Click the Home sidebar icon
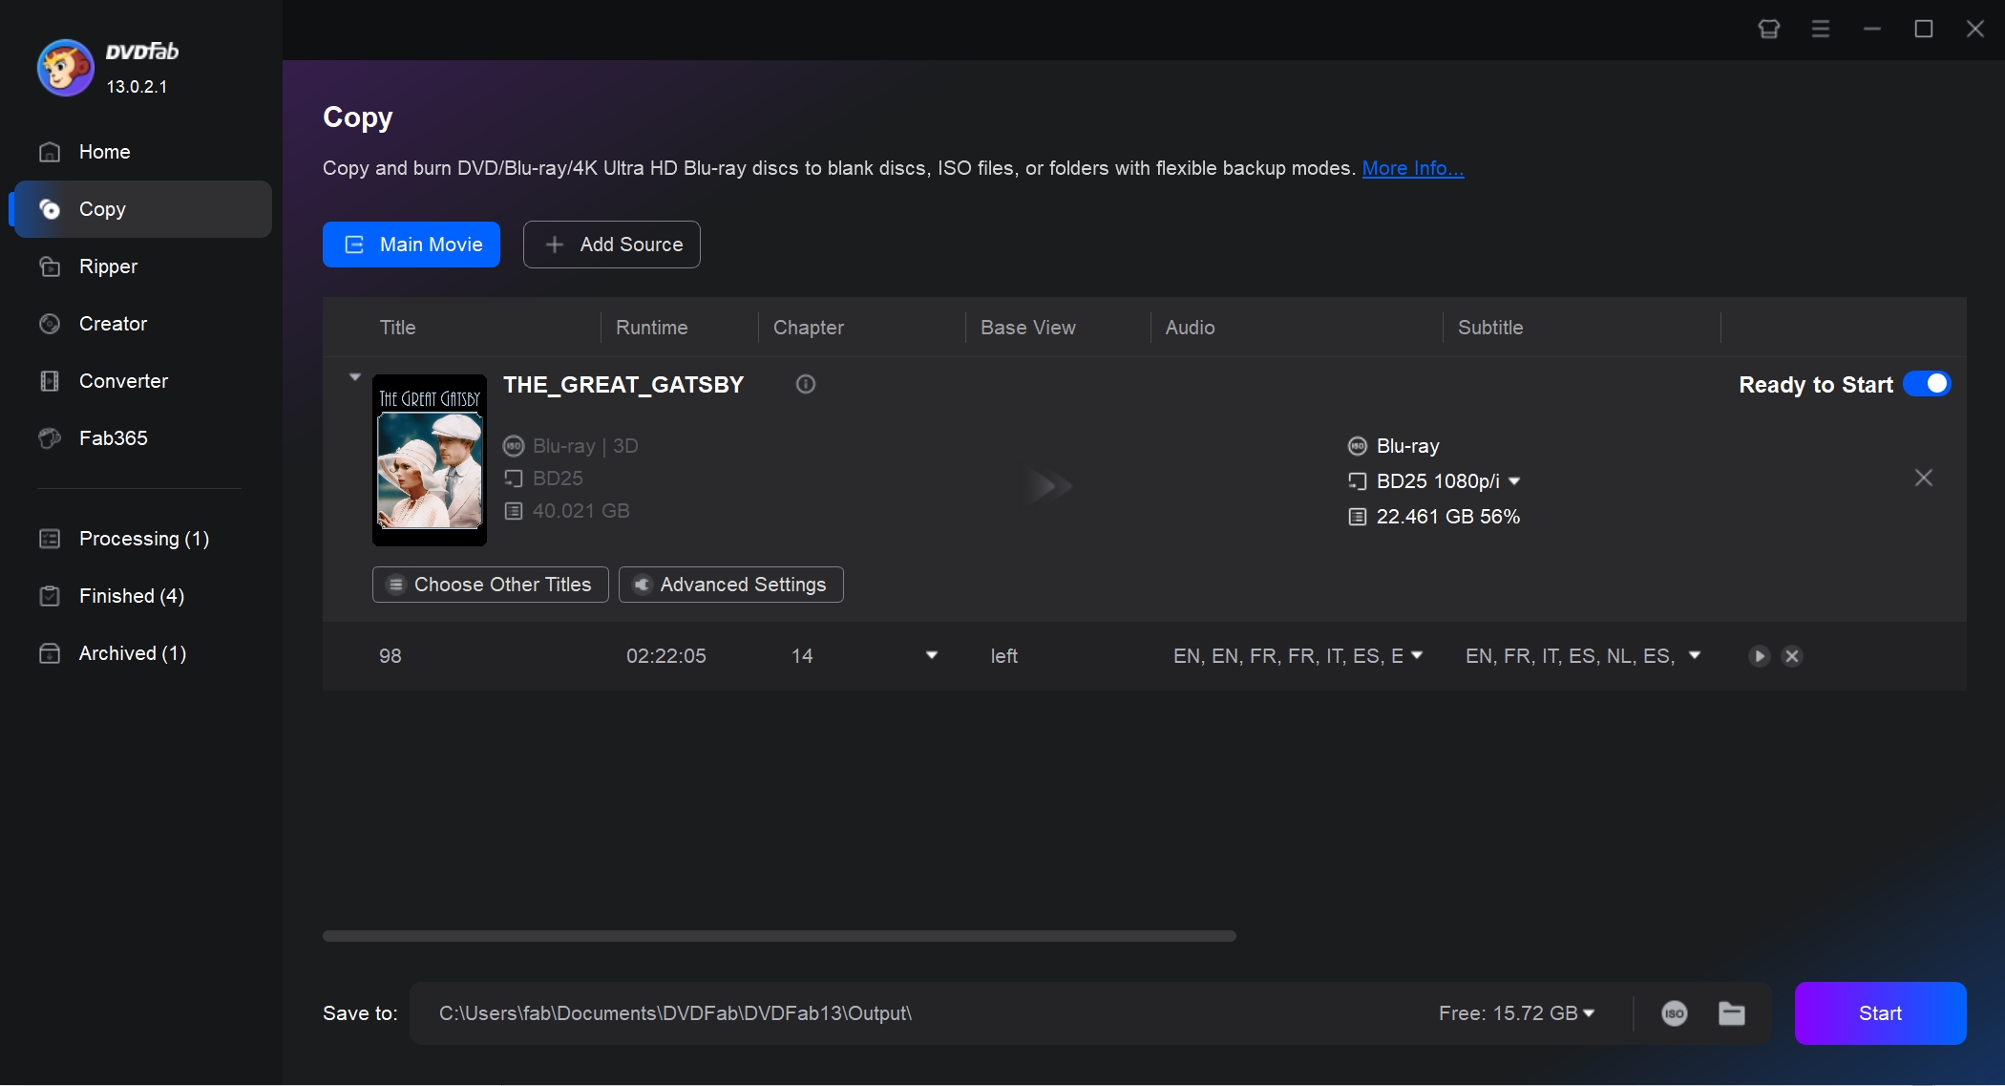The height and width of the screenshot is (1086, 2005). [x=50, y=152]
